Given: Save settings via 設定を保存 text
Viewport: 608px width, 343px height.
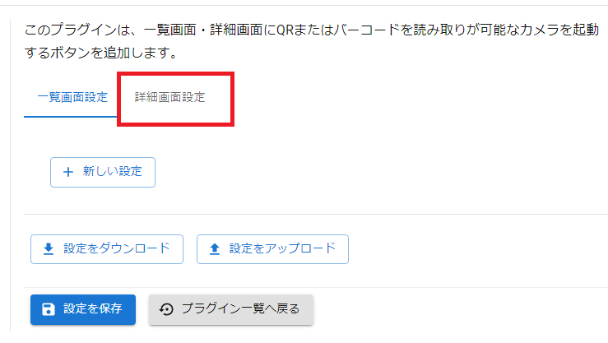Looking at the screenshot, I should tap(93, 309).
